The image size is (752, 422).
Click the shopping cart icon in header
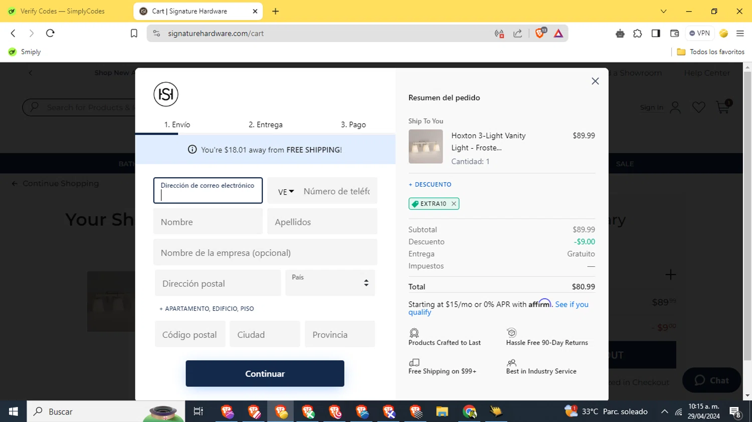coord(723,107)
